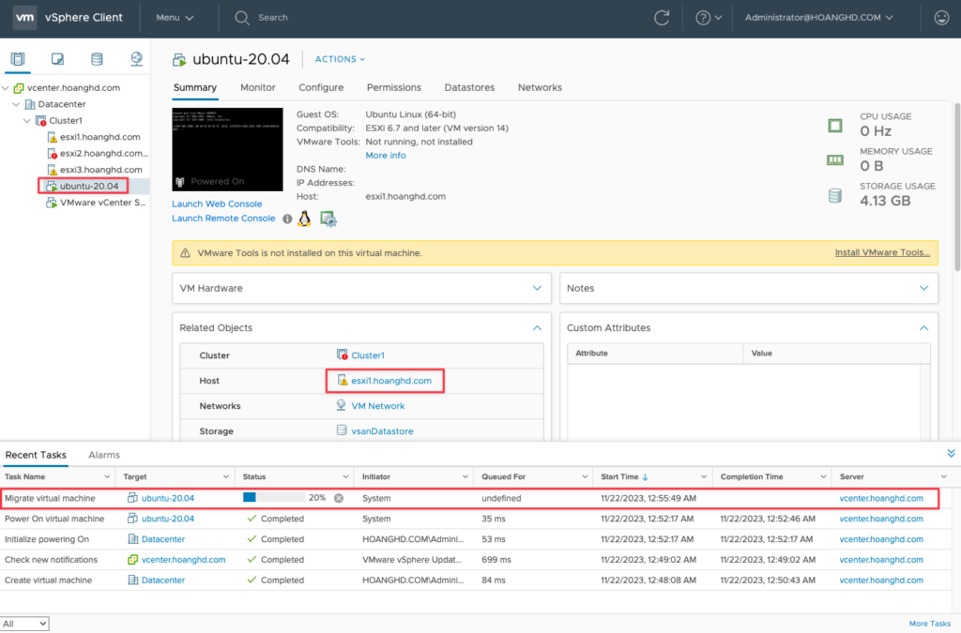The width and height of the screenshot is (961, 633).
Task: Select VMware vCenter S... tree item
Action: (102, 203)
